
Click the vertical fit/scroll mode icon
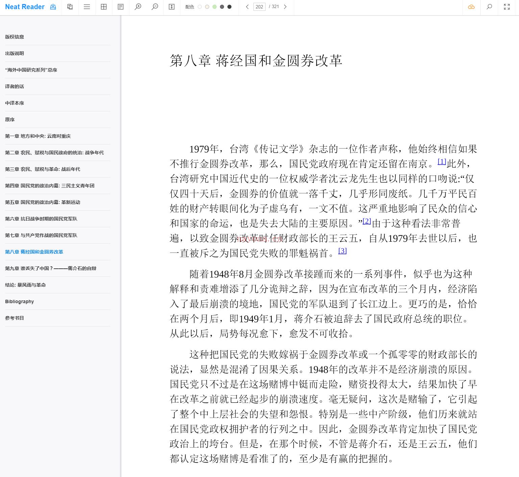(172, 7)
